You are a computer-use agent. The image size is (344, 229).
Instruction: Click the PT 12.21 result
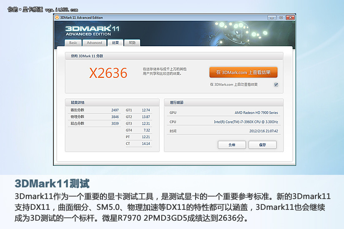pos(138,137)
